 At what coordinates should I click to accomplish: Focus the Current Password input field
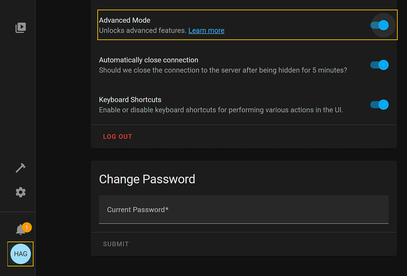click(x=244, y=210)
